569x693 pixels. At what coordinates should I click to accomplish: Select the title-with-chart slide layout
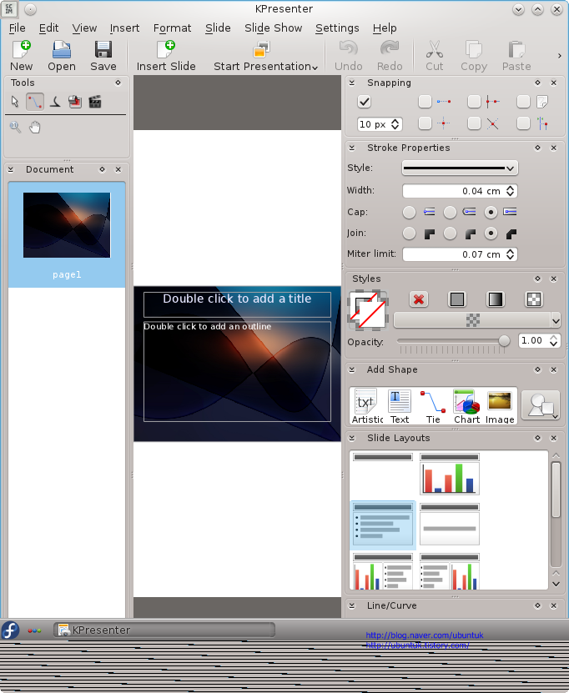pyautogui.click(x=449, y=474)
